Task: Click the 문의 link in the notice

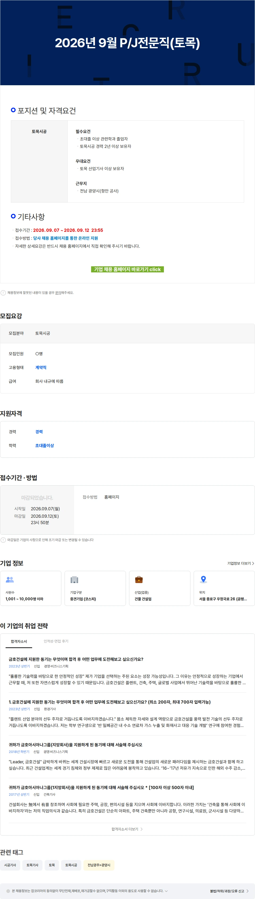Action: (x=58, y=293)
